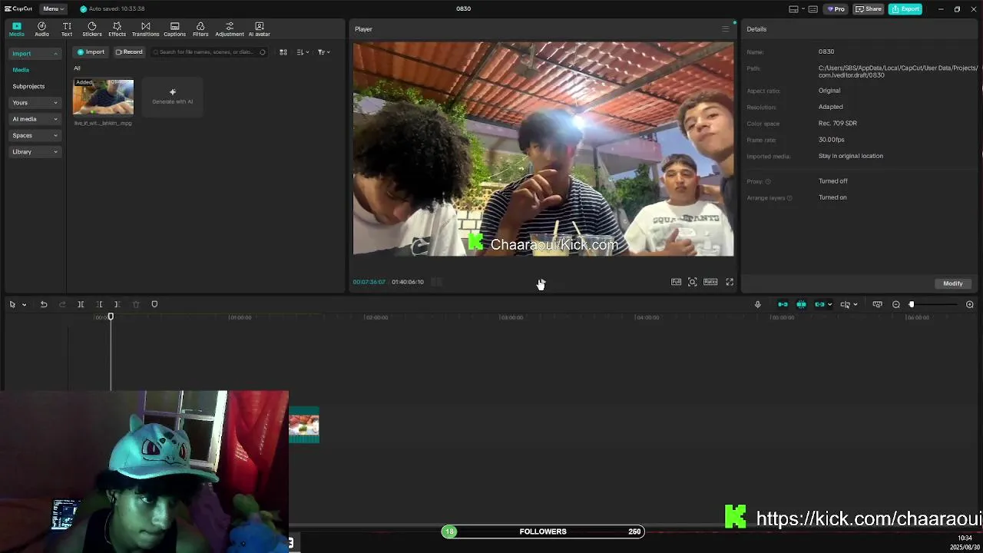
Task: Toggle the preview axis button
Action: tap(846, 305)
